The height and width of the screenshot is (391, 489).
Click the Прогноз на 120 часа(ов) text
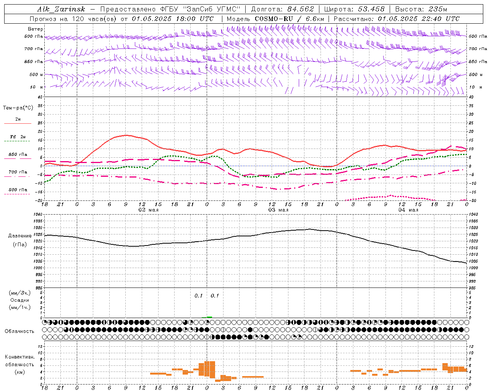(x=74, y=19)
